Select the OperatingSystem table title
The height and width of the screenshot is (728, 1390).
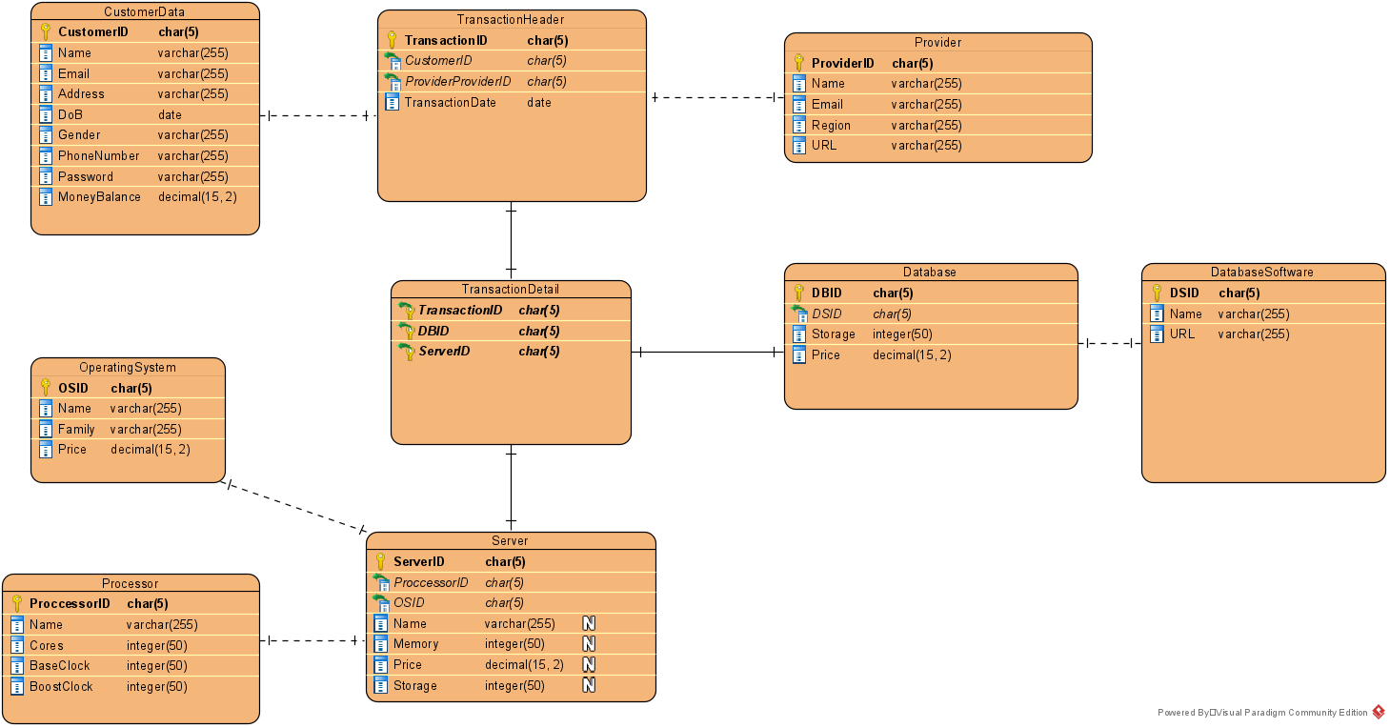point(128,367)
